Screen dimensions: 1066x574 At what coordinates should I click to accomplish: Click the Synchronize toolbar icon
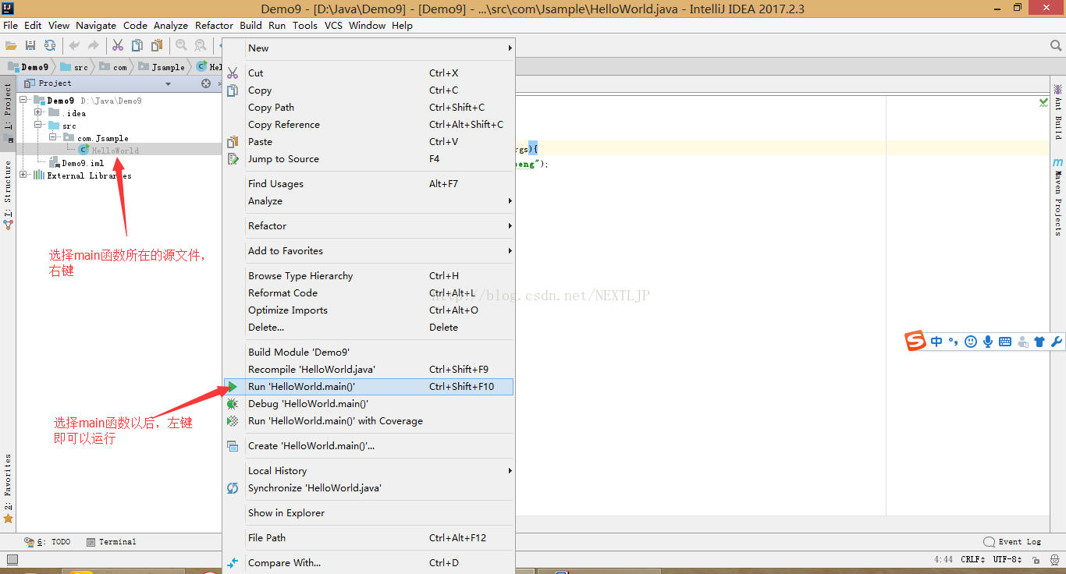tap(50, 46)
